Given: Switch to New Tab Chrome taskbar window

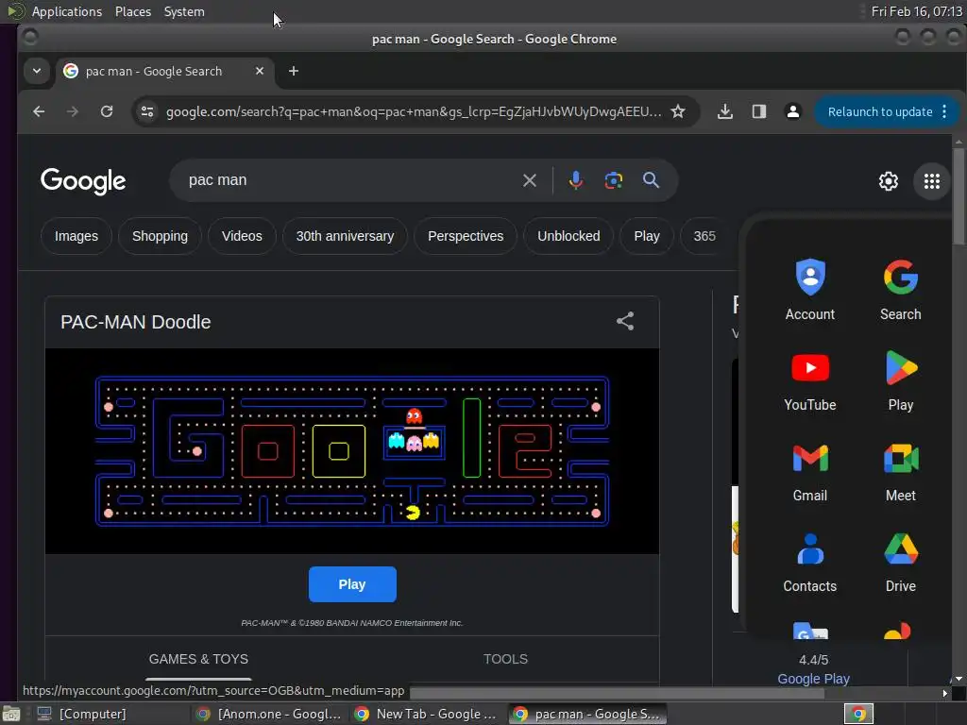Looking at the screenshot, I should (428, 714).
